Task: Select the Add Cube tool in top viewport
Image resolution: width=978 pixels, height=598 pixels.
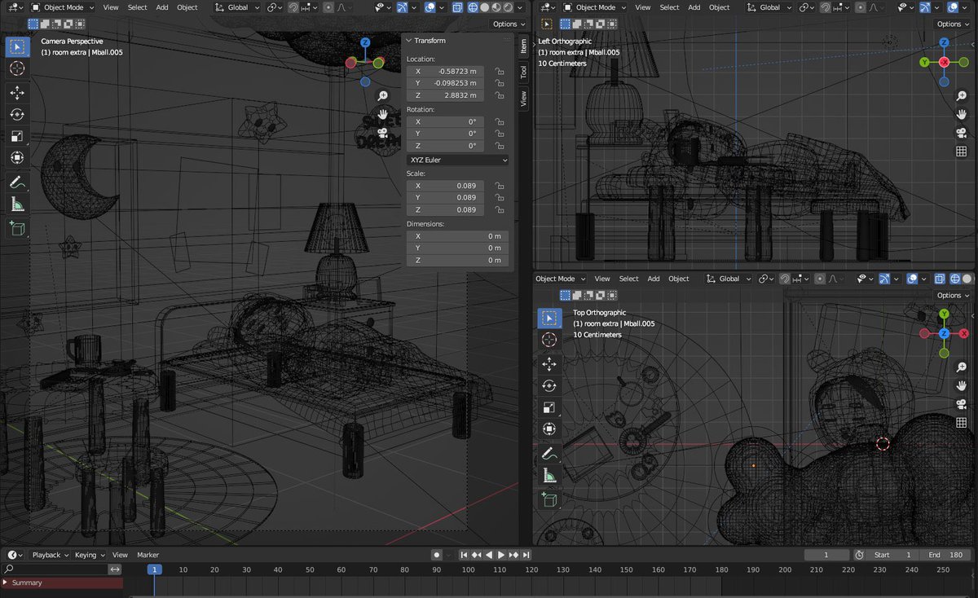Action: pyautogui.click(x=549, y=499)
